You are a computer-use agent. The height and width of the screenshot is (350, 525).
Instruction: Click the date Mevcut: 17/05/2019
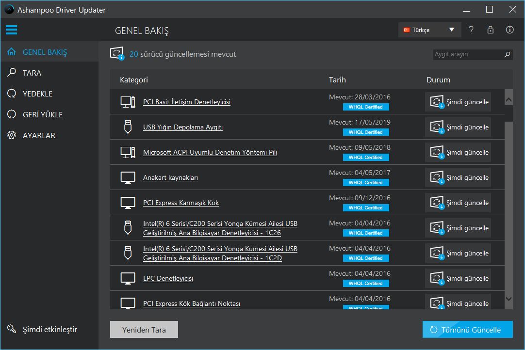(x=360, y=122)
